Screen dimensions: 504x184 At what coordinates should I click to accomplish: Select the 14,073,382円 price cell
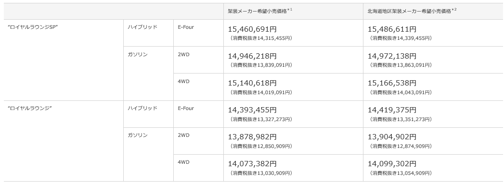click(293, 168)
